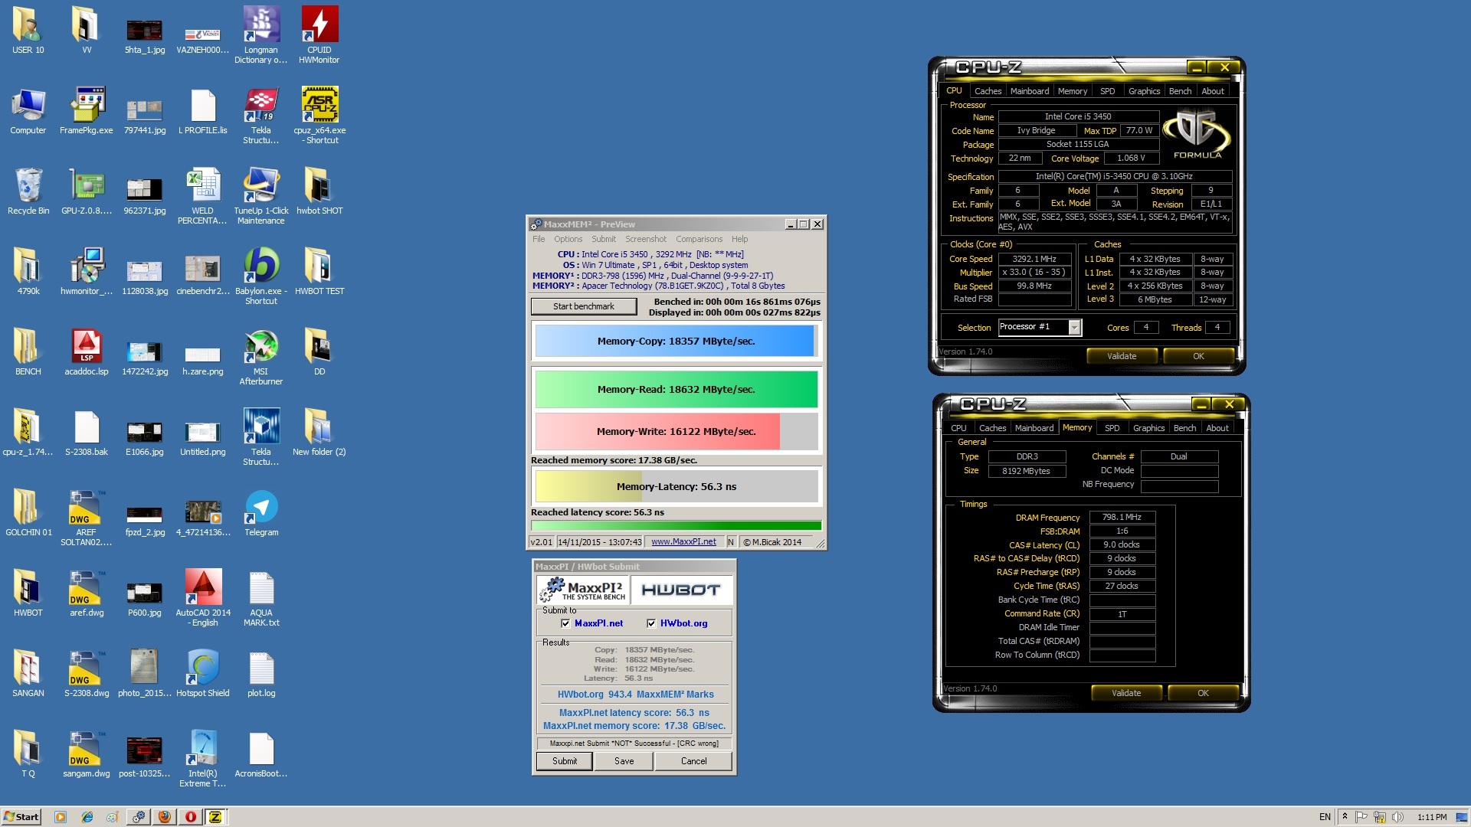Select the GPU-Z.0.8 desktop icon
Image resolution: width=1471 pixels, height=827 pixels.
coord(87,191)
